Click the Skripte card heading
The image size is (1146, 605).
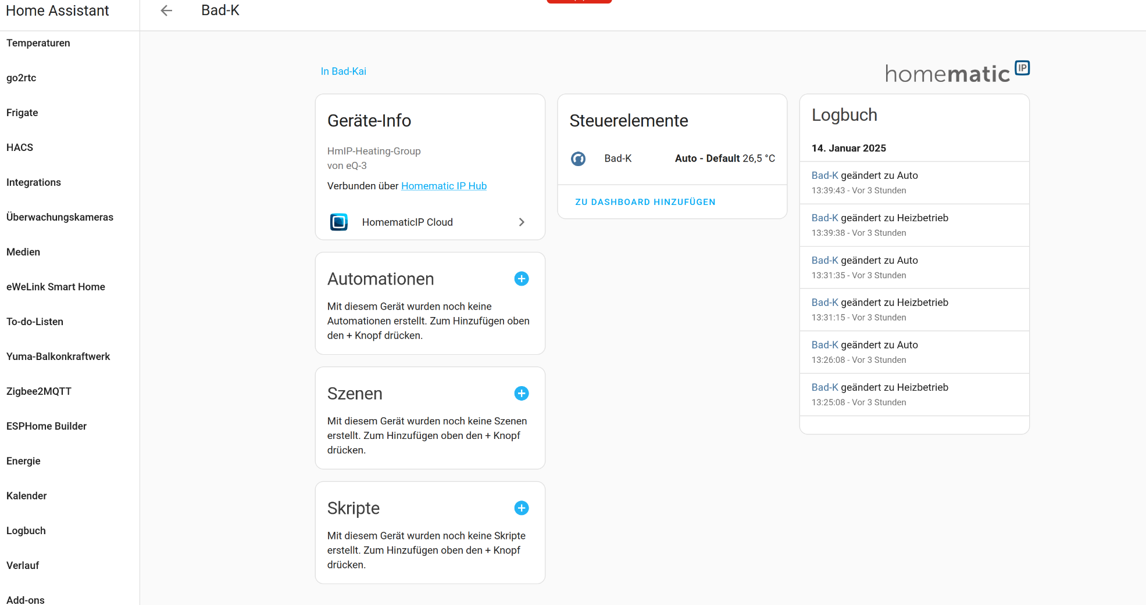354,508
